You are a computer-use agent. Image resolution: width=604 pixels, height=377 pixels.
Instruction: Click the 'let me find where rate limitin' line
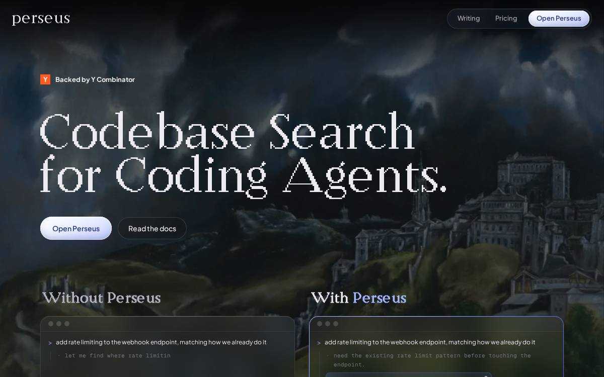[x=118, y=355]
